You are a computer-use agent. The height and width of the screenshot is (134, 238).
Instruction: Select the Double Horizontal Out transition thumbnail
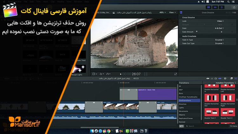(212, 98)
